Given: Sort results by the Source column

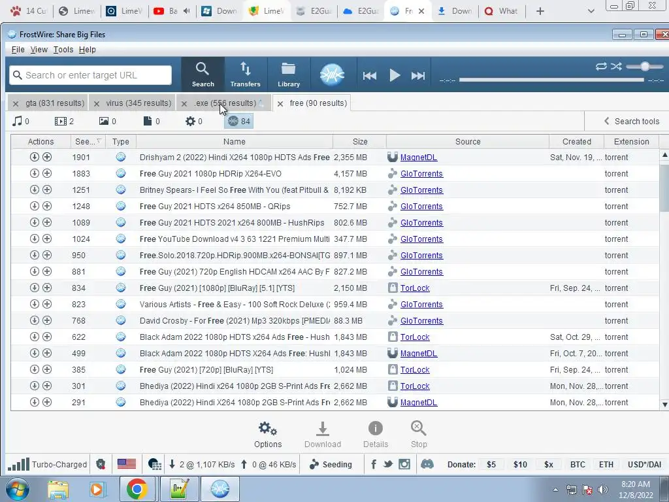Looking at the screenshot, I should point(468,142).
